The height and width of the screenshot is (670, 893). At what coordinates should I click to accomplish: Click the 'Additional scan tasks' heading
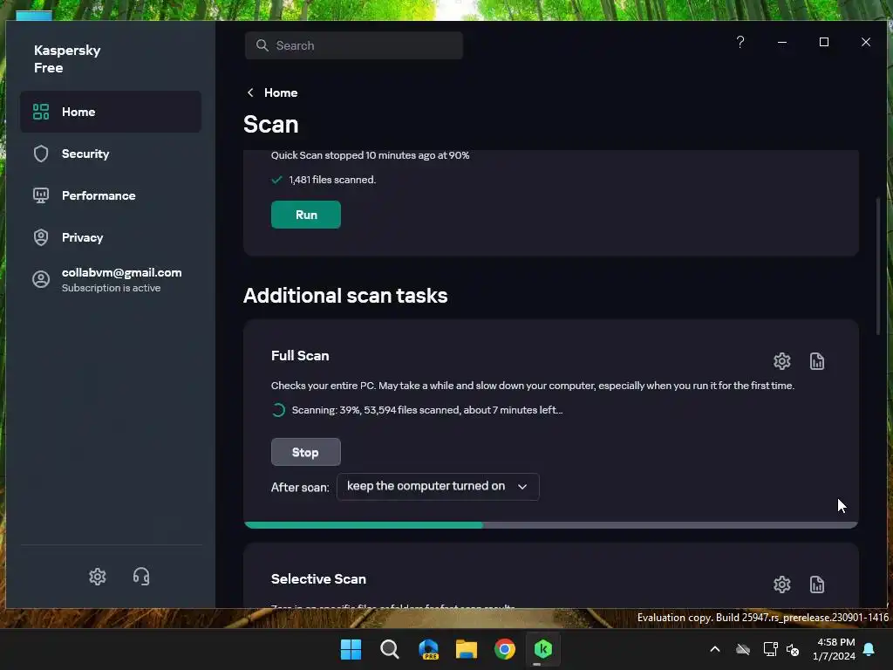[x=345, y=296]
